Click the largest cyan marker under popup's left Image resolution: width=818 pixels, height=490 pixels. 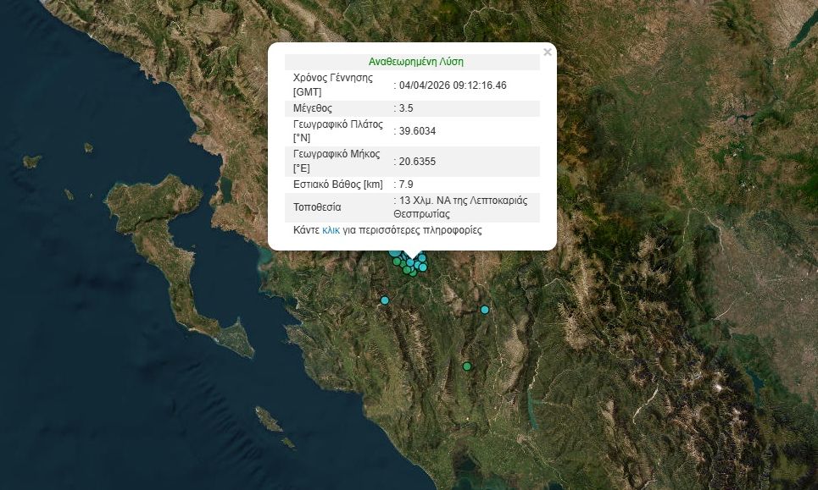coord(394,251)
